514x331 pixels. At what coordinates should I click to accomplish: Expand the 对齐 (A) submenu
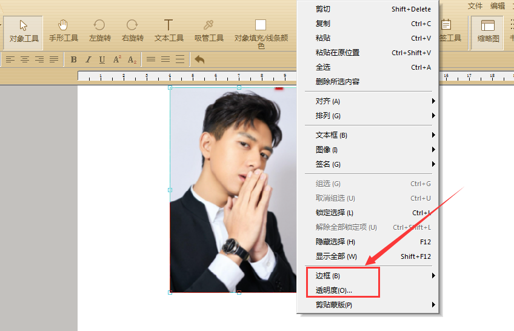[368, 101]
